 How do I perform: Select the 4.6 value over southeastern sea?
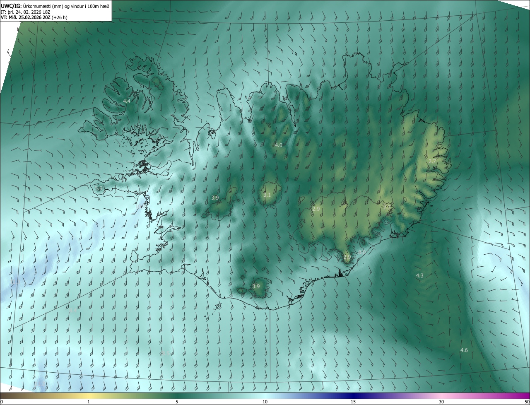point(464,350)
